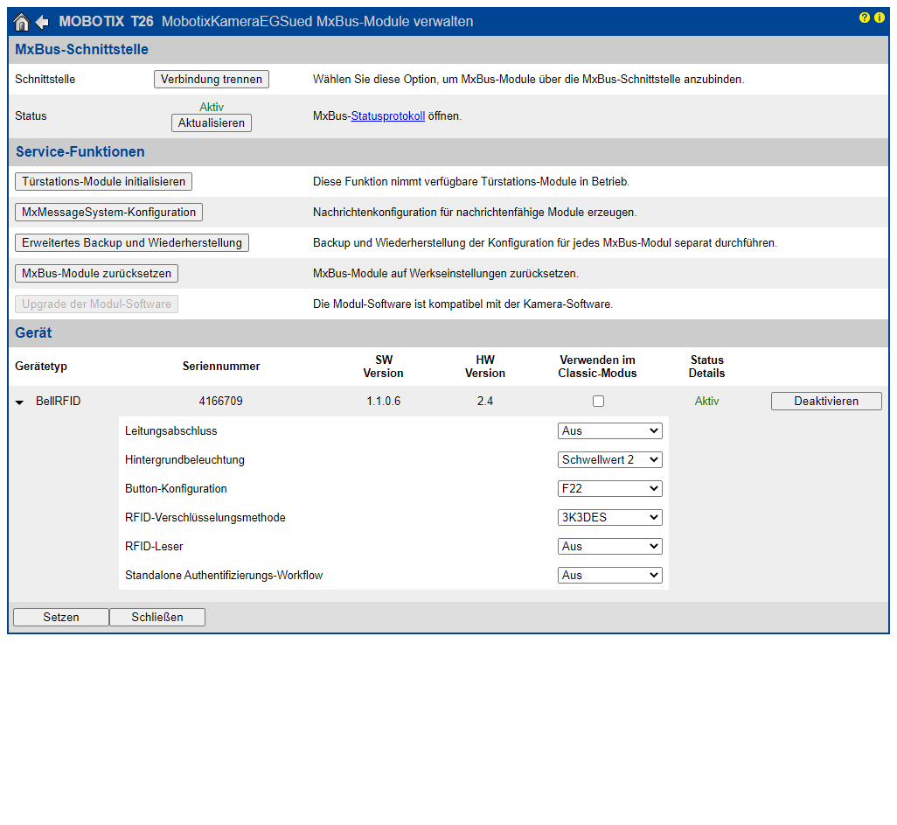
Task: Click the Setzen button
Action: point(61,618)
